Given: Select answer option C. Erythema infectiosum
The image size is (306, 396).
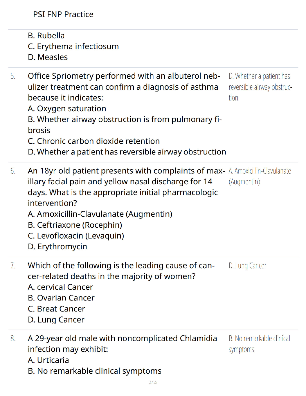Looking at the screenshot, I should point(73,46).
